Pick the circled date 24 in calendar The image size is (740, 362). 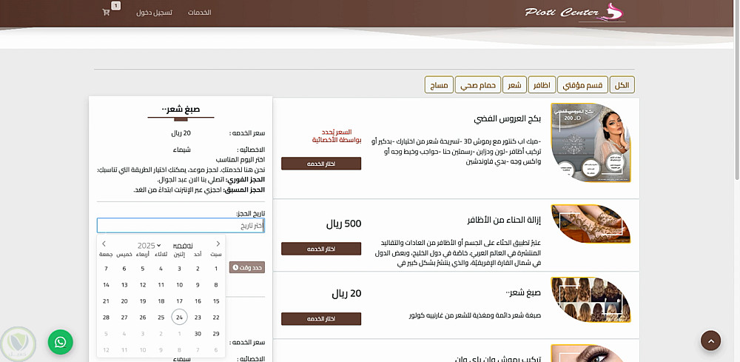click(x=179, y=317)
